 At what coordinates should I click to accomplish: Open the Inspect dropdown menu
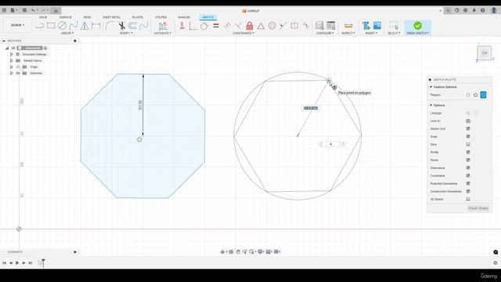click(x=348, y=33)
